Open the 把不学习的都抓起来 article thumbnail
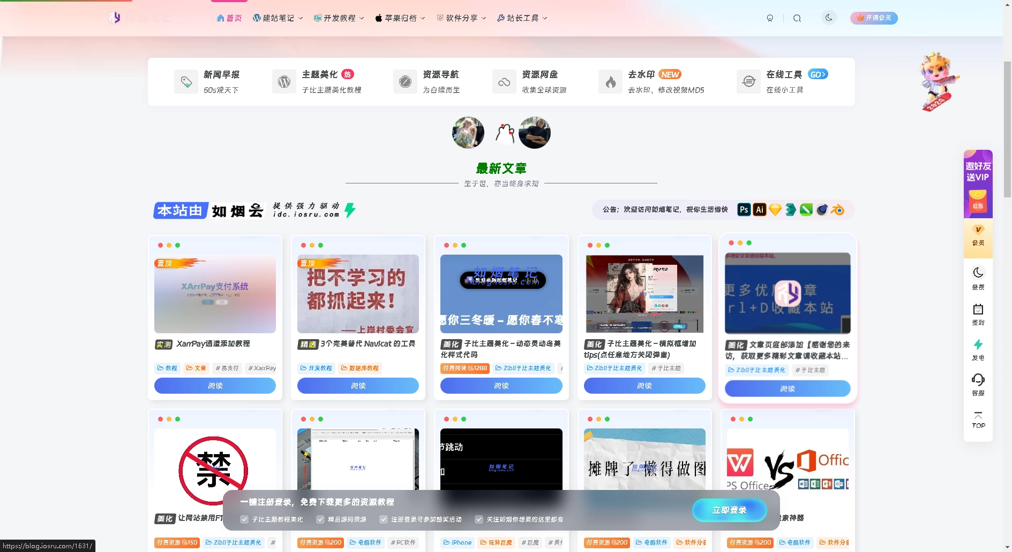Viewport: 1012px width, 552px height. (x=358, y=294)
